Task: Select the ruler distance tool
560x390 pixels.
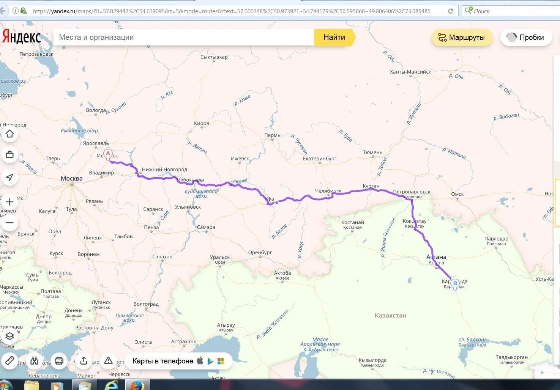Action: (x=10, y=361)
